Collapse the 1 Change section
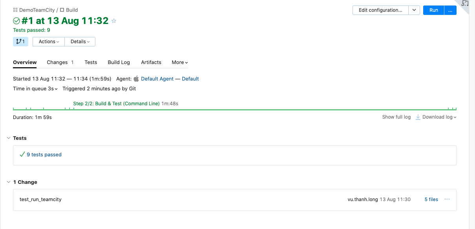This screenshot has height=229, width=475. pos(9,182)
